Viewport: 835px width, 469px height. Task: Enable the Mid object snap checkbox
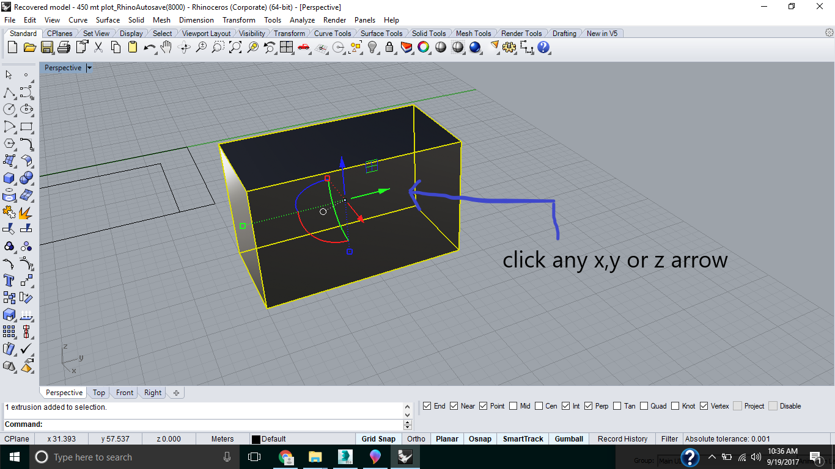pyautogui.click(x=513, y=406)
